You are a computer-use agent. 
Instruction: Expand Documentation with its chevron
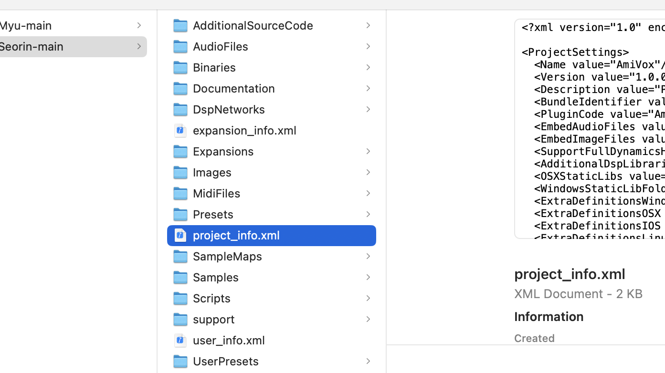click(368, 88)
